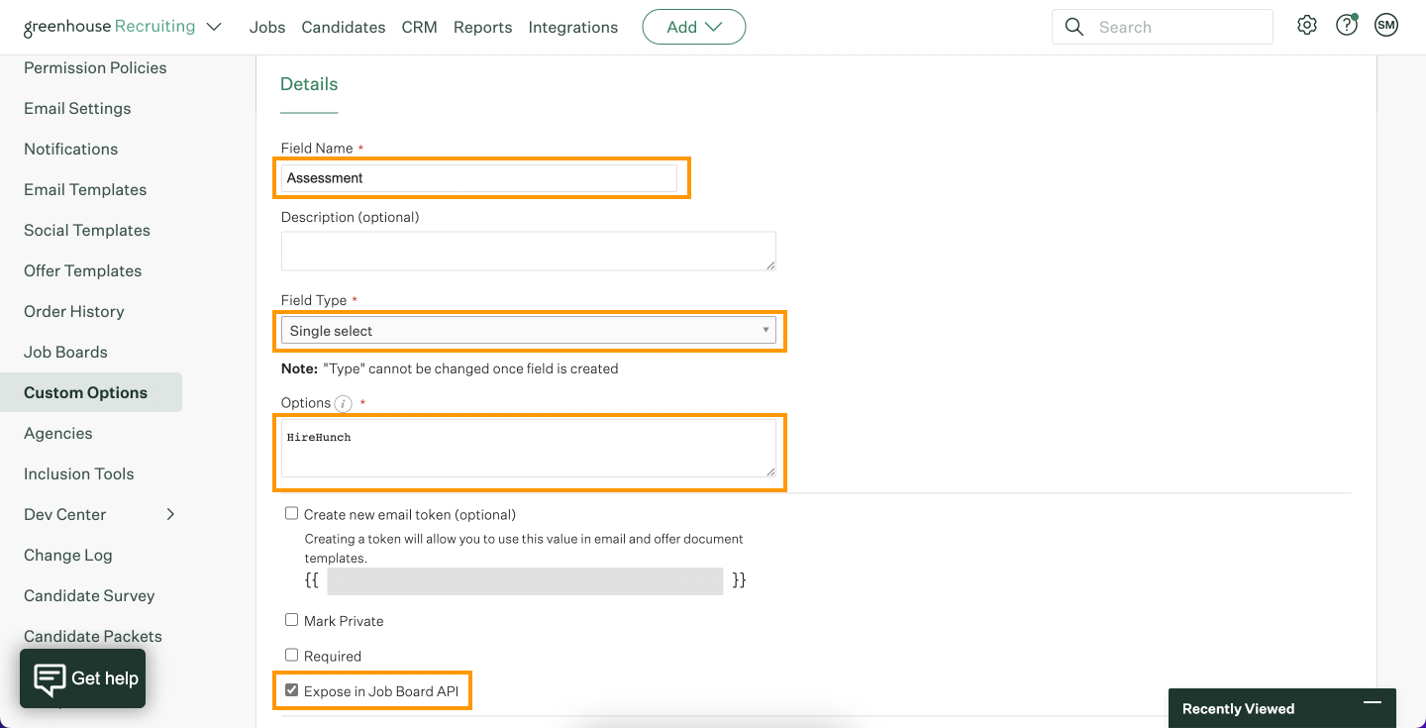1426x728 pixels.
Task: Check the Mark Private checkbox
Action: (291, 620)
